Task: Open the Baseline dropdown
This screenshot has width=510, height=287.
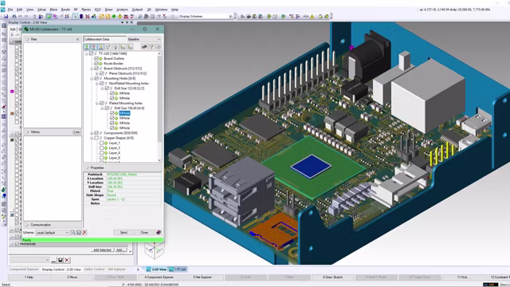Action: tap(144, 39)
